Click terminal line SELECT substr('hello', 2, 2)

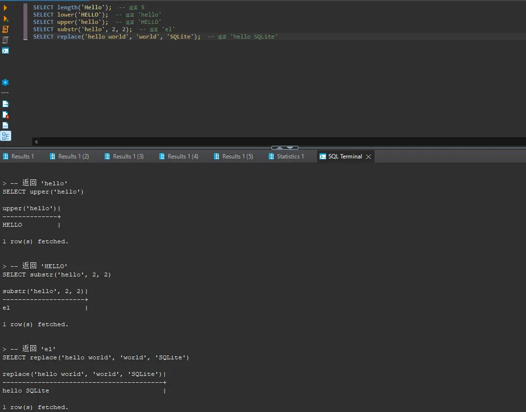[x=57, y=275]
